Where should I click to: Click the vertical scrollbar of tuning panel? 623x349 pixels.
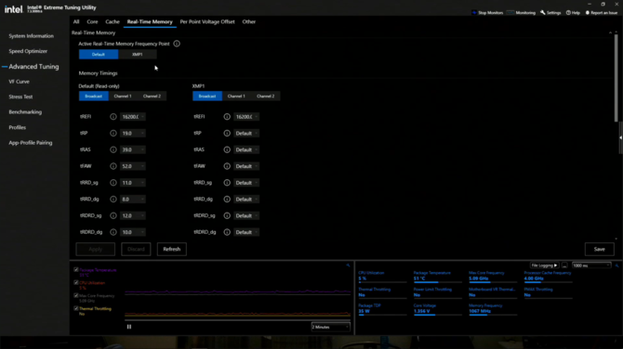point(616,79)
